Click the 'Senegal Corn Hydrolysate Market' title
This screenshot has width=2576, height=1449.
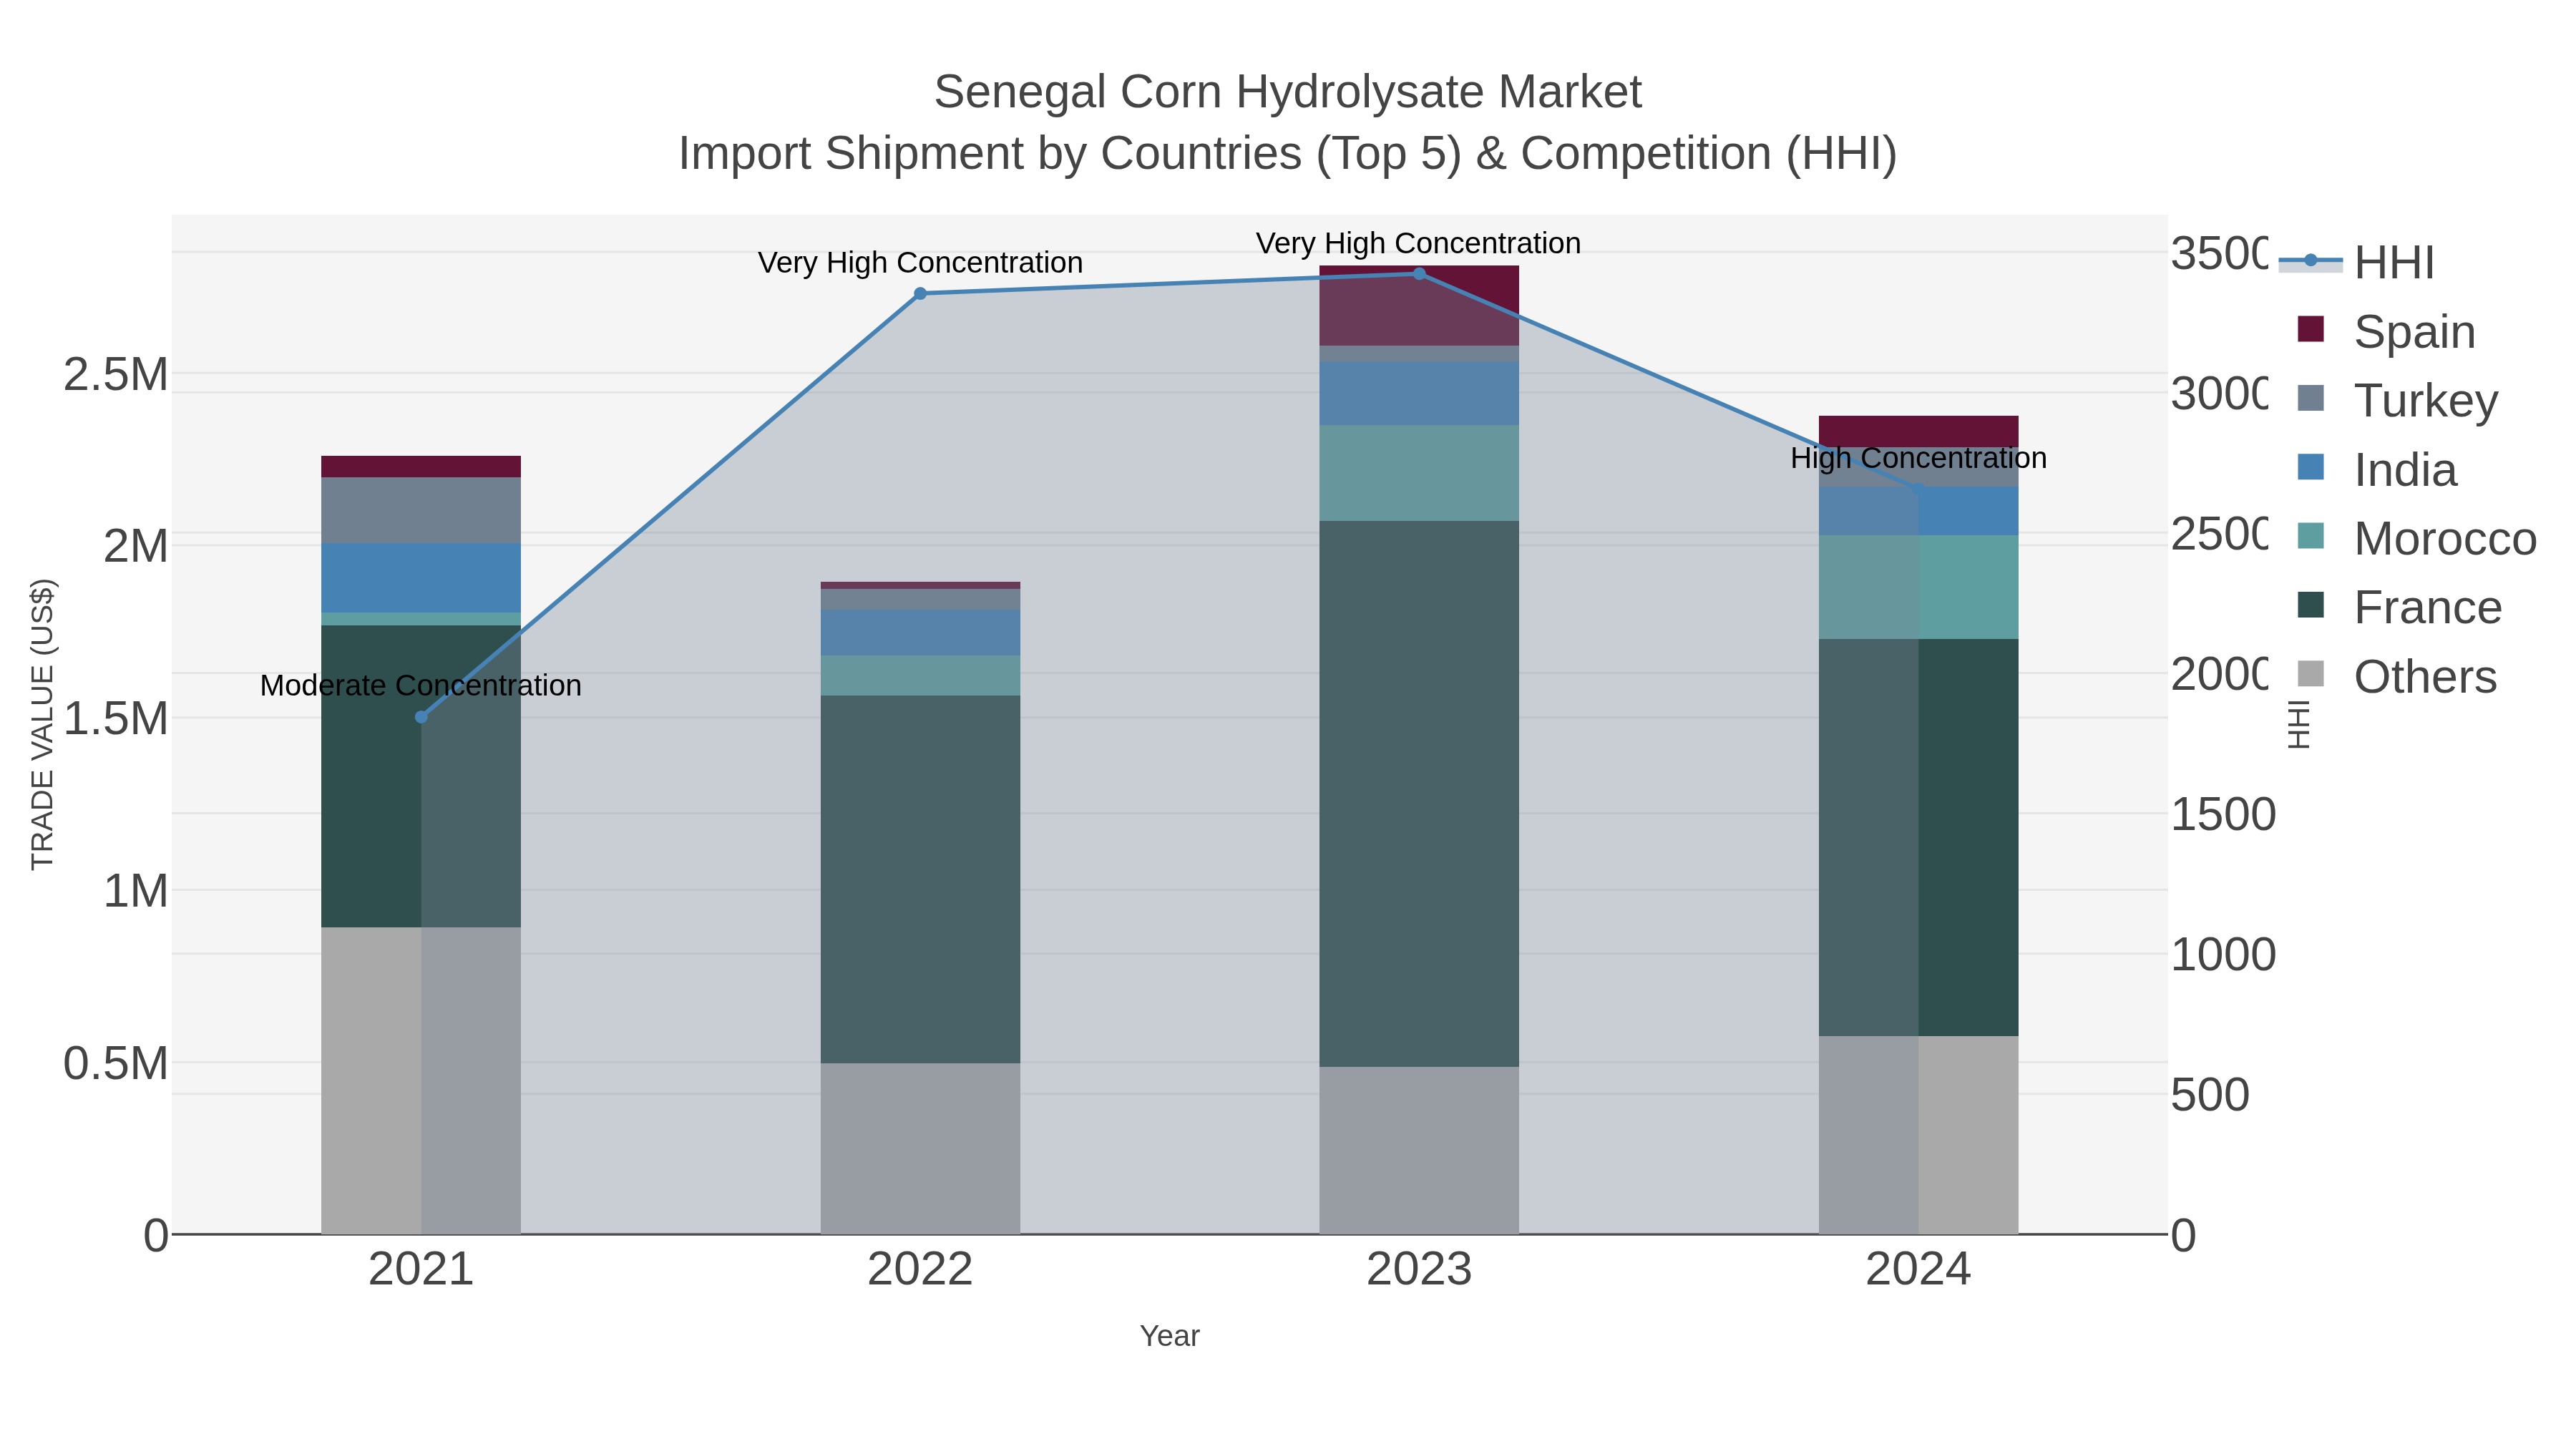[1288, 92]
